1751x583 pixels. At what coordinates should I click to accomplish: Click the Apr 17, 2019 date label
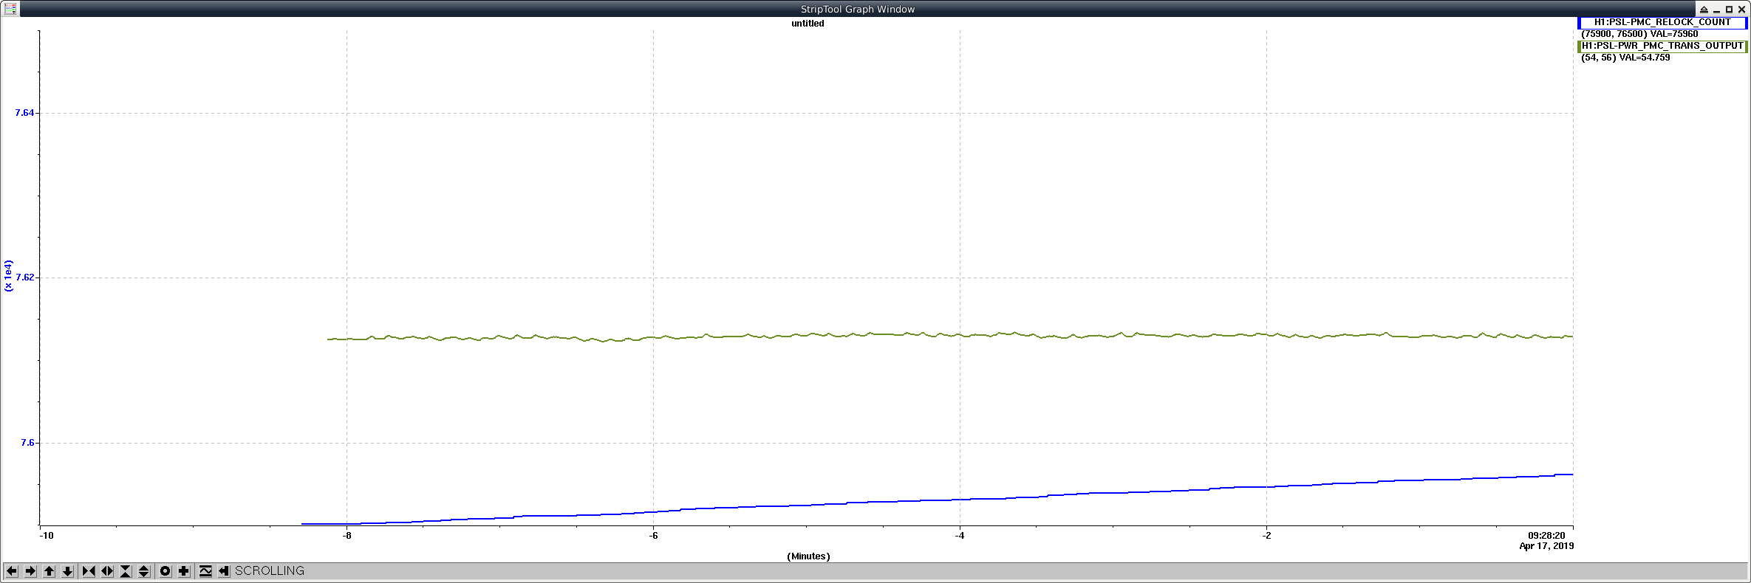(1546, 546)
